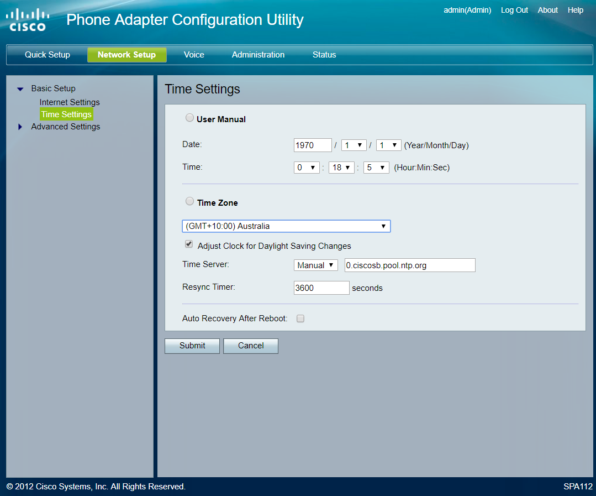Toggle Adjust Clock for Daylight Saving checkbox
Screen dimensions: 596x496
189,244
